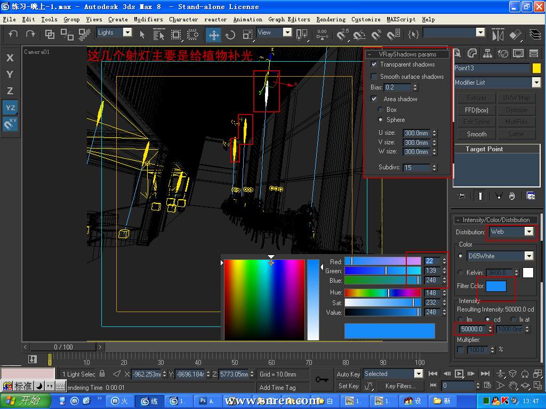Click the blue Filter Color swatch
Image resolution: width=546 pixels, height=409 pixels.
pyautogui.click(x=496, y=287)
